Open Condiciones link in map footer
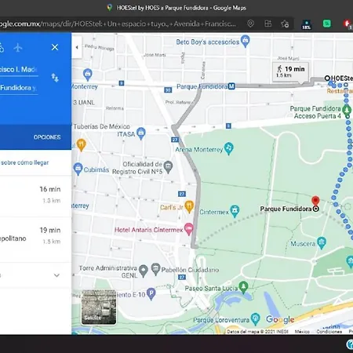 (329, 332)
